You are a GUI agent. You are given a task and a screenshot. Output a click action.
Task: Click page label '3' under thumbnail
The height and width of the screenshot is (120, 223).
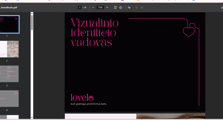7,85
